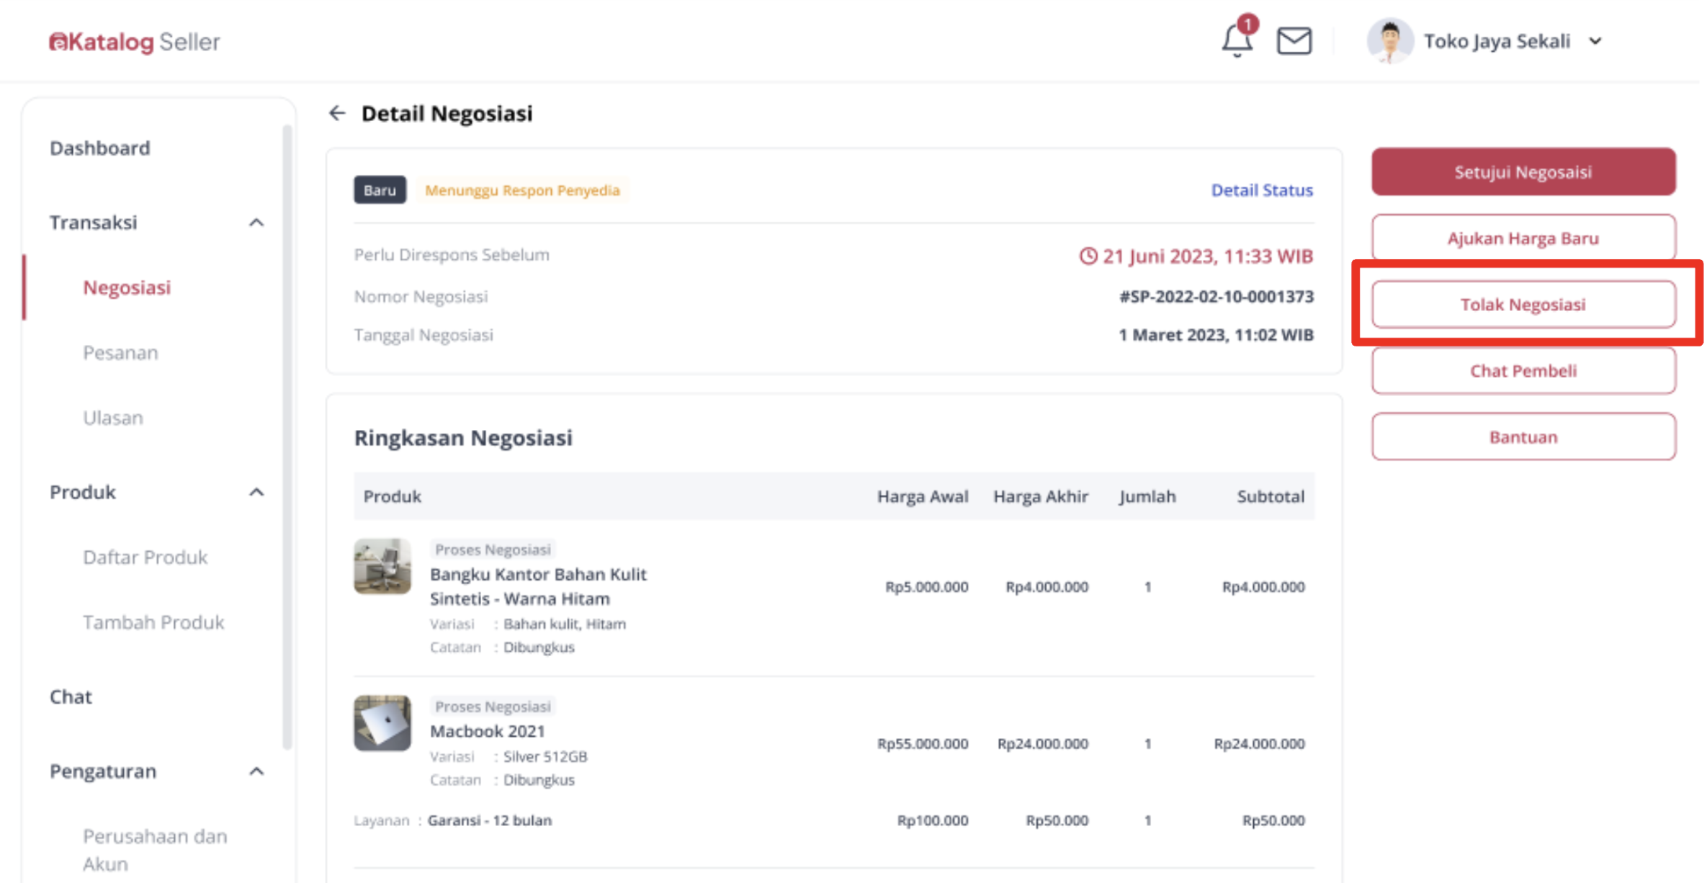Image resolution: width=1707 pixels, height=883 pixels.
Task: Collapse the Produk section
Action: pos(256,493)
